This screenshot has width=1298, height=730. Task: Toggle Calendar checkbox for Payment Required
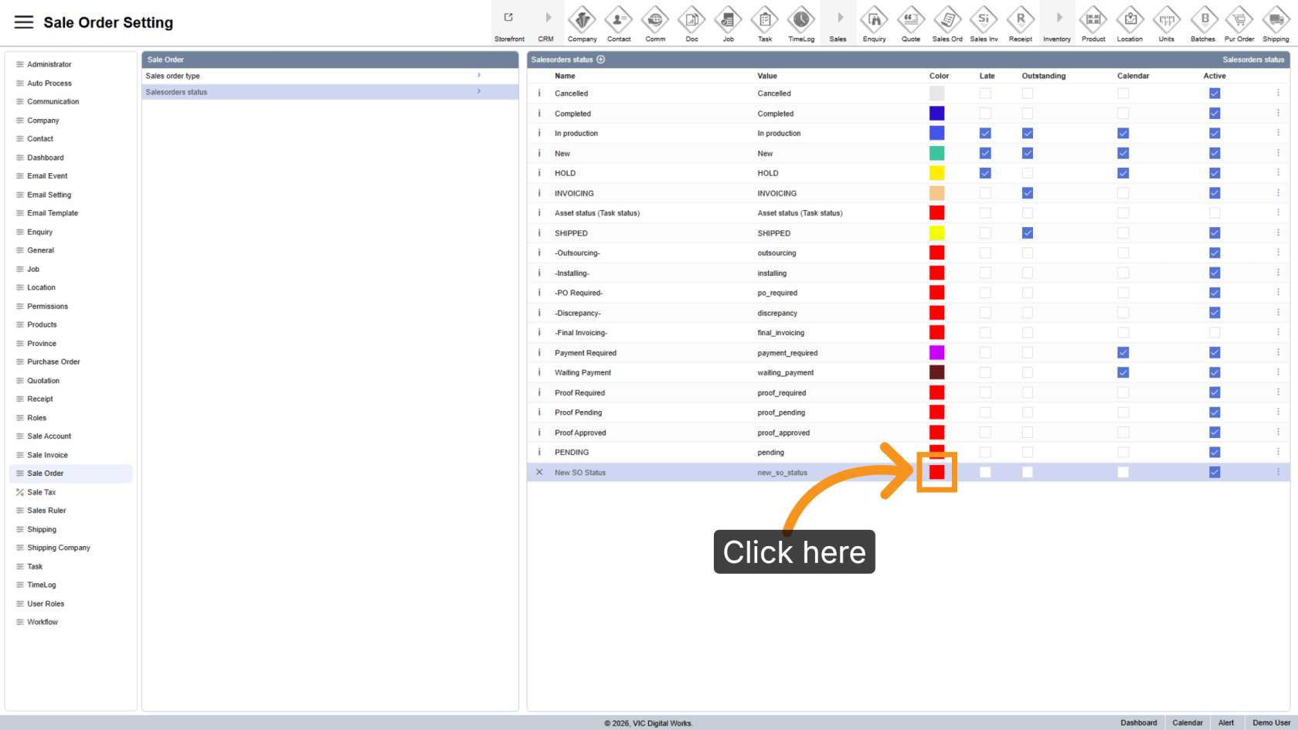[x=1123, y=352]
